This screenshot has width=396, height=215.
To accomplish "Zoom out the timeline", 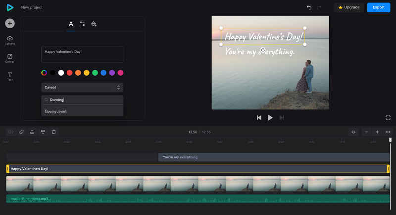I will (366, 132).
